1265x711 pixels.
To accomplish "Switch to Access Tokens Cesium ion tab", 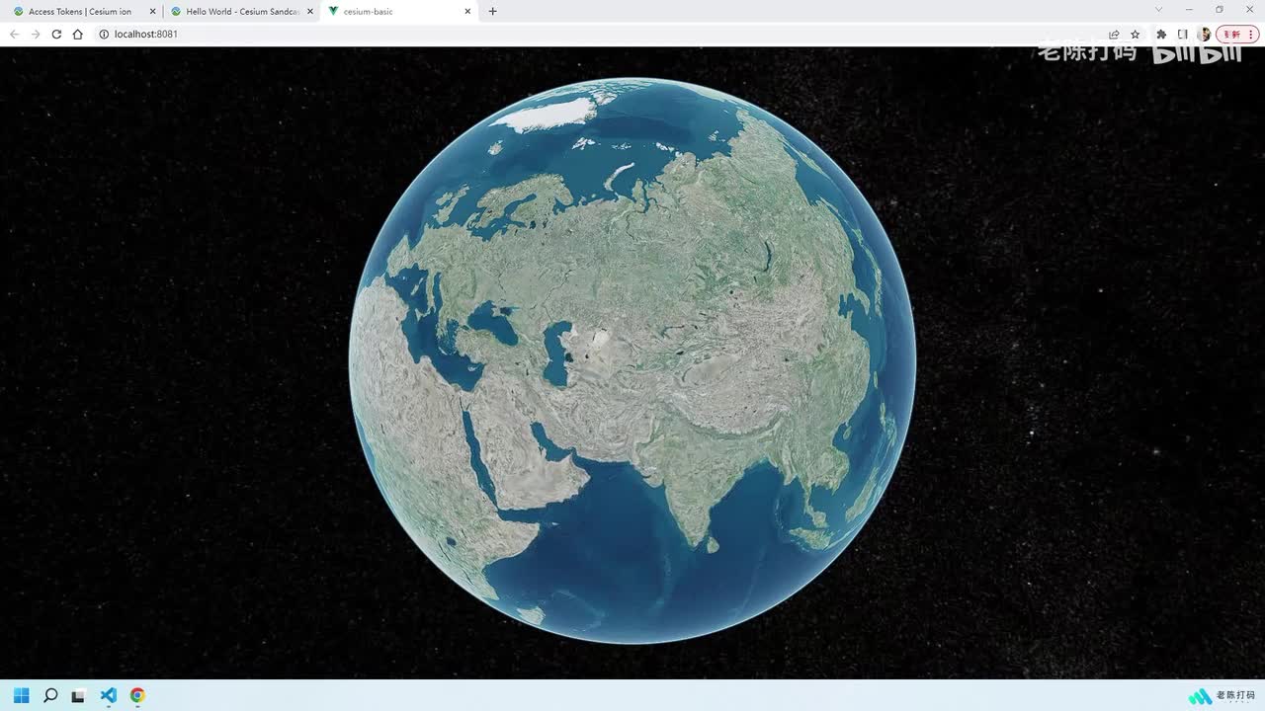I will [83, 12].
